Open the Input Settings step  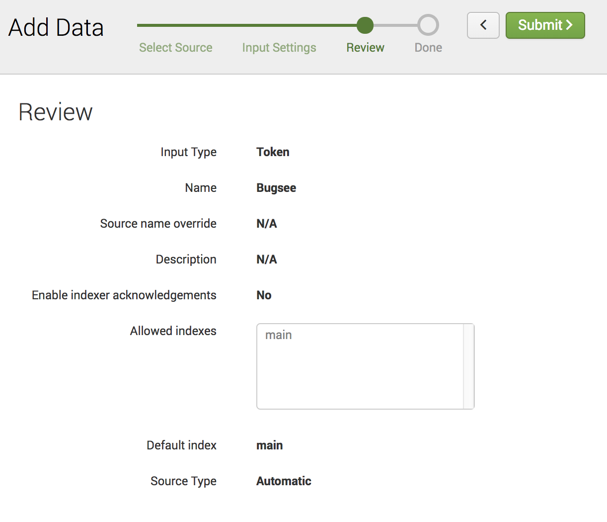279,48
